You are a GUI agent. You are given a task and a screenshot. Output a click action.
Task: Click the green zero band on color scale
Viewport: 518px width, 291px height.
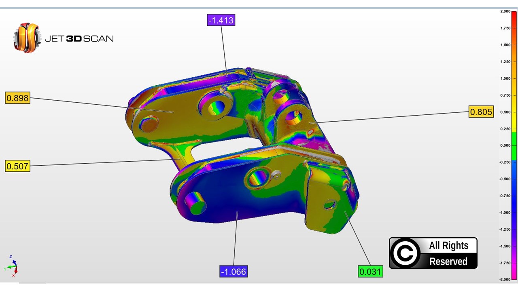(x=514, y=145)
